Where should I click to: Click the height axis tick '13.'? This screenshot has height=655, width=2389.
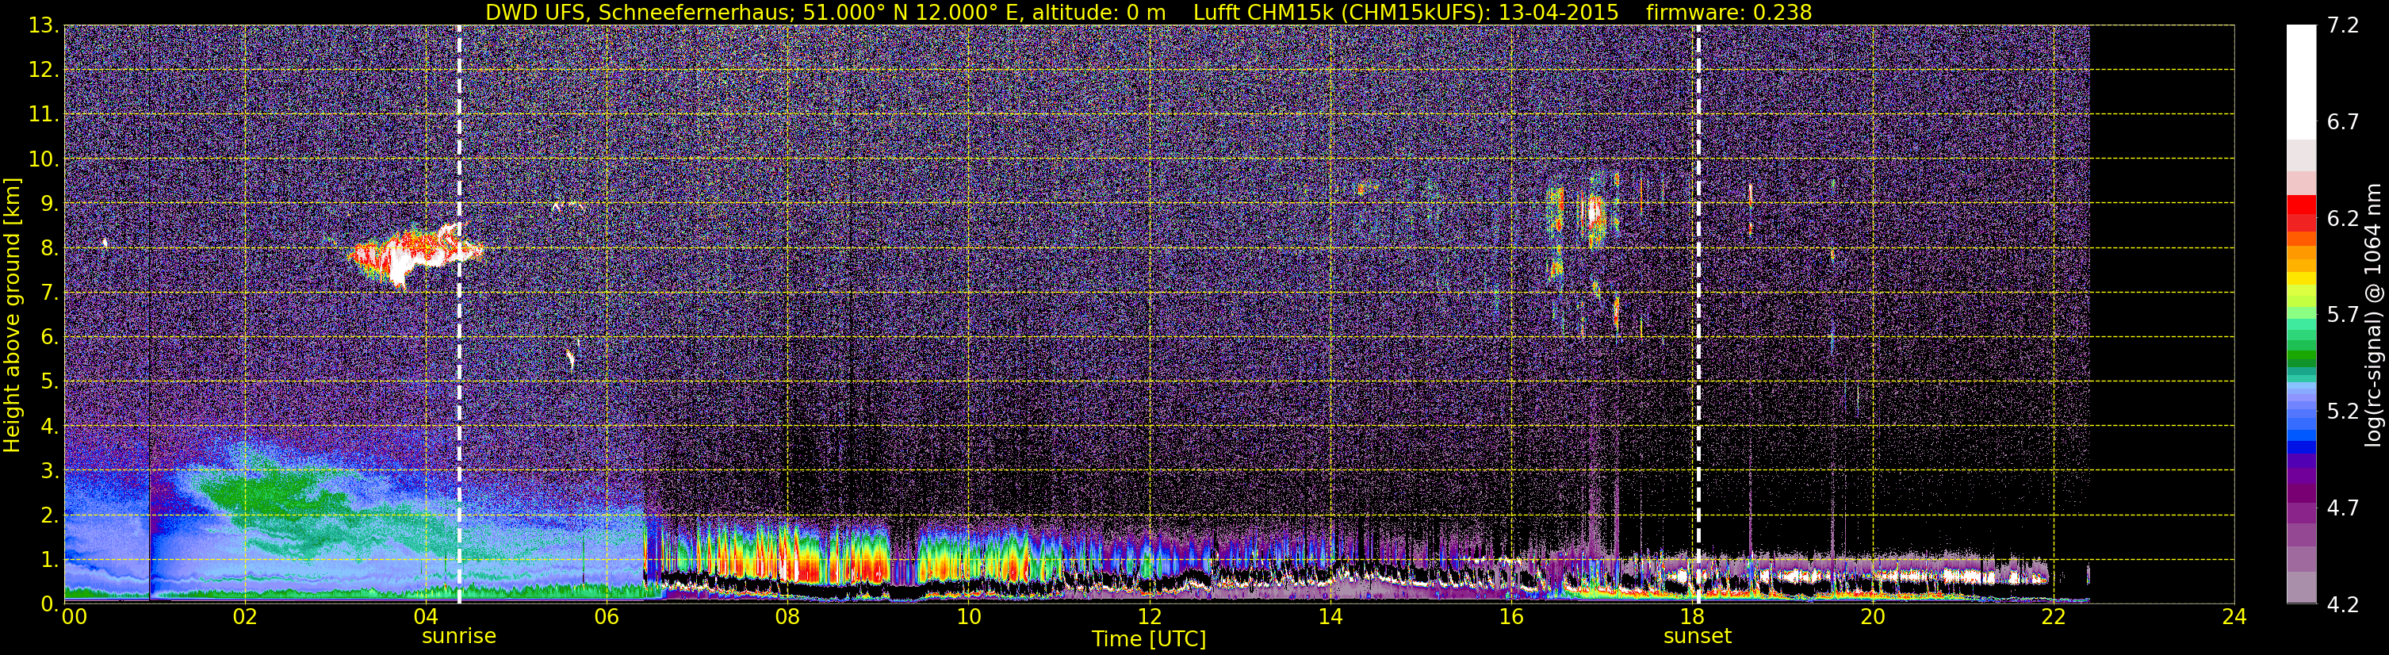pyautogui.click(x=44, y=26)
